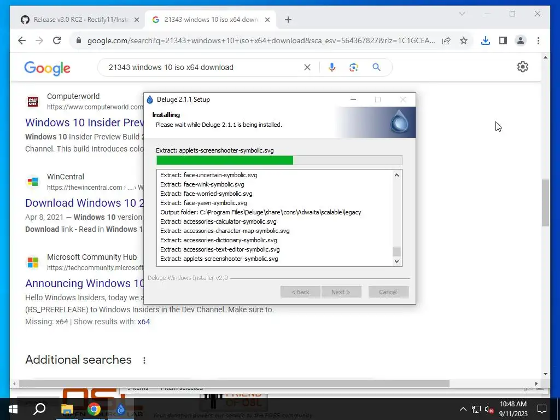This screenshot has height=420, width=560.
Task: Select log line face-uncertain-symbolic.svg
Action: (208, 175)
